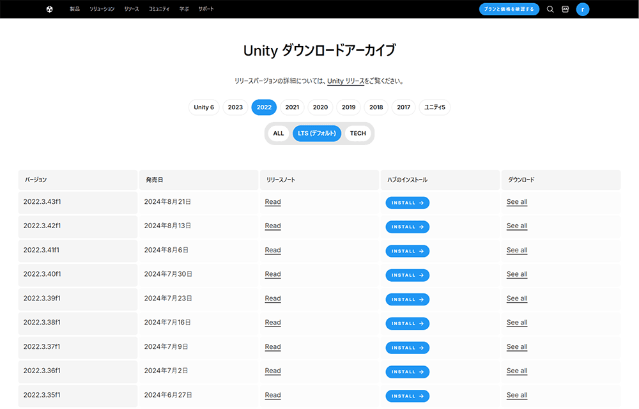Install version 2022.3.39f1 via Hub
Image resolution: width=639 pixels, height=409 pixels.
(408, 300)
